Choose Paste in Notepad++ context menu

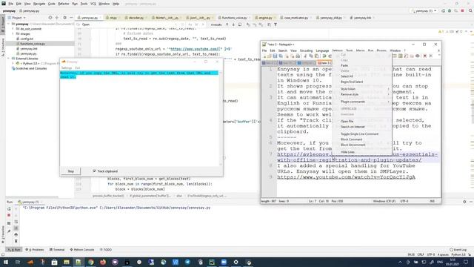click(x=344, y=65)
